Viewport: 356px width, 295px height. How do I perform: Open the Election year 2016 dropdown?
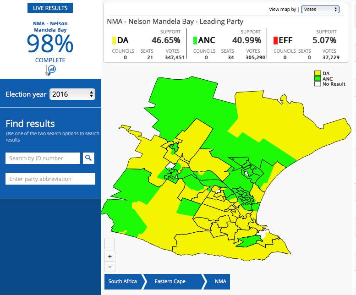click(x=72, y=94)
